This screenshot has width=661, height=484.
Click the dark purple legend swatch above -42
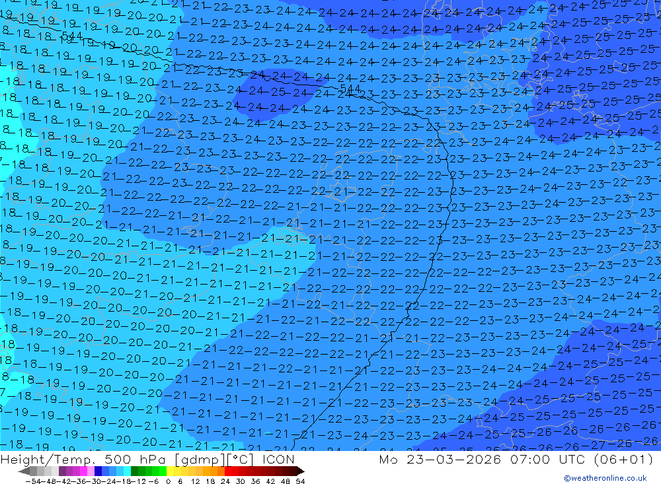point(62,471)
